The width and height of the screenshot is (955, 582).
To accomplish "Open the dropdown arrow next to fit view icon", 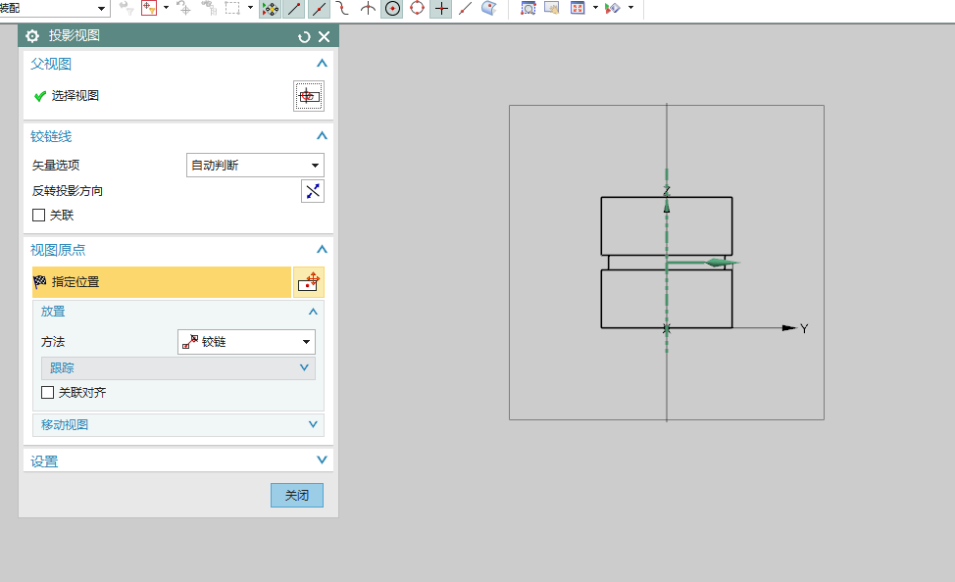I will pos(595,8).
